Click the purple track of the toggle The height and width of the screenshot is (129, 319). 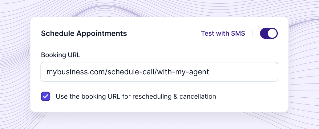pos(264,33)
